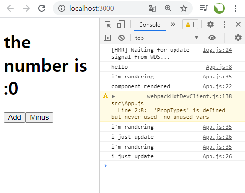Create a live expression with eye icon

pyautogui.click(x=212, y=38)
